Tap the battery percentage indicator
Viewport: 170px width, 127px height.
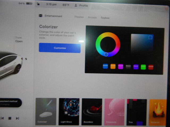pos(25,3)
